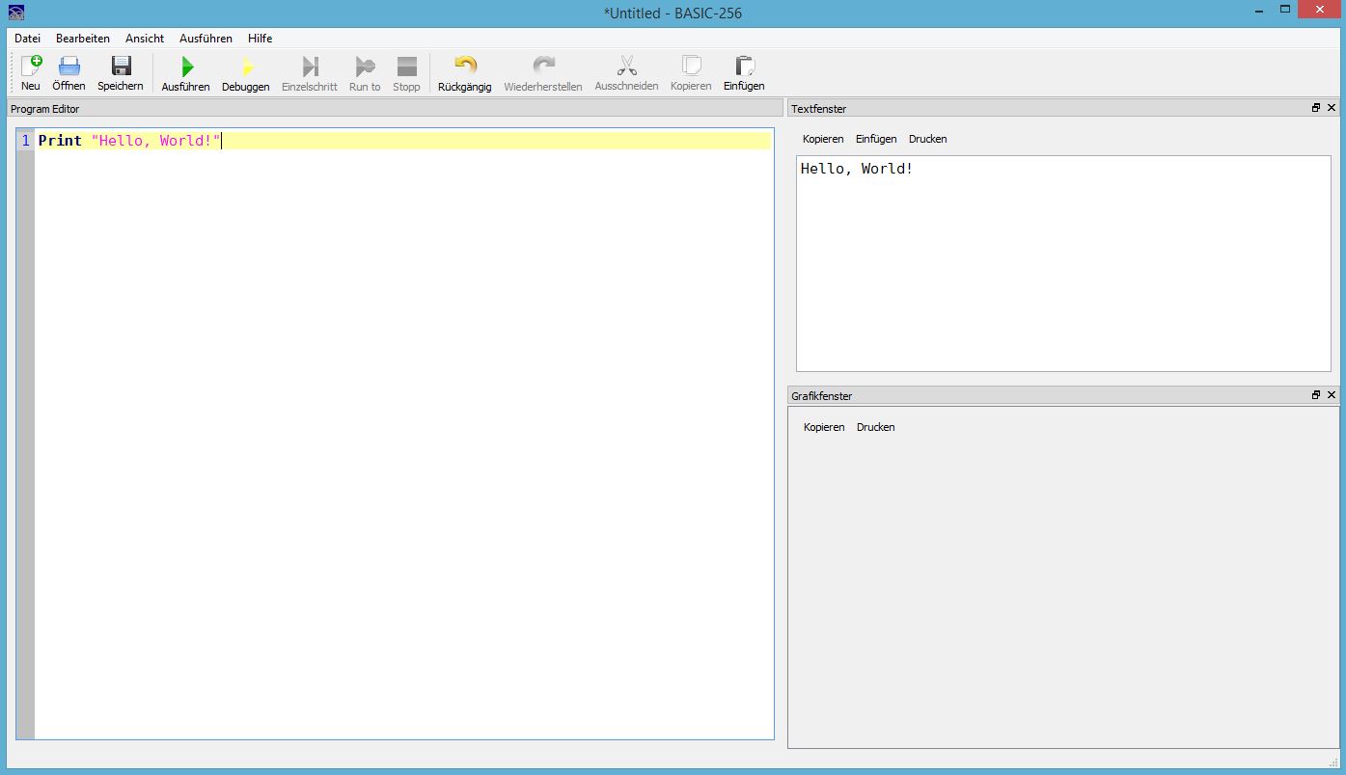Viewport: 1346px width, 775px height.
Task: Click the Program Editor panel title
Action: coord(45,109)
